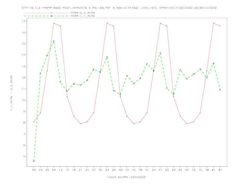240x185 pixels.
Task: Click x-axis forecast hour label 66
Action: point(180,170)
